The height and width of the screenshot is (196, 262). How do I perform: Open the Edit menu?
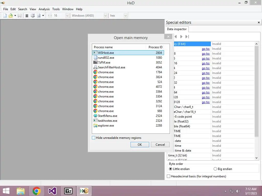[13, 9]
